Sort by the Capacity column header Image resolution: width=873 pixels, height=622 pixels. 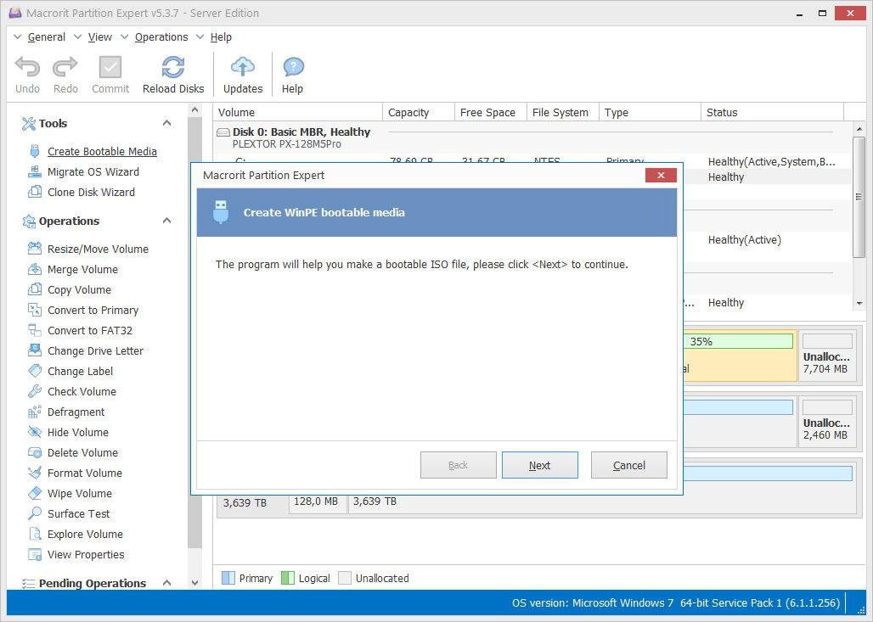click(x=419, y=112)
